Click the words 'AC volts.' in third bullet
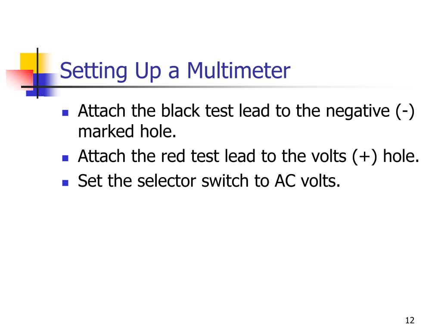The image size is (441, 331). [307, 181]
